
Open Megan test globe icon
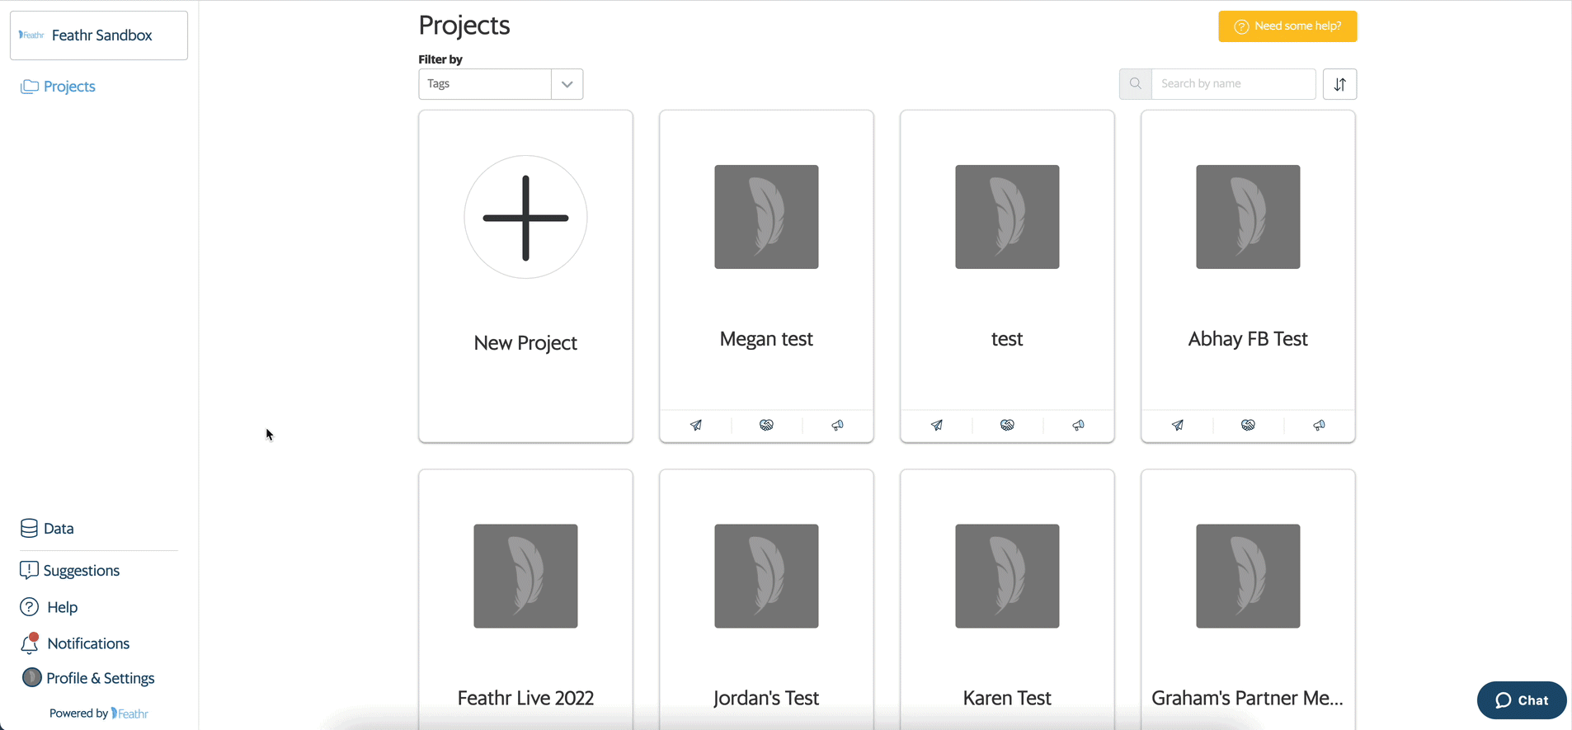(766, 426)
